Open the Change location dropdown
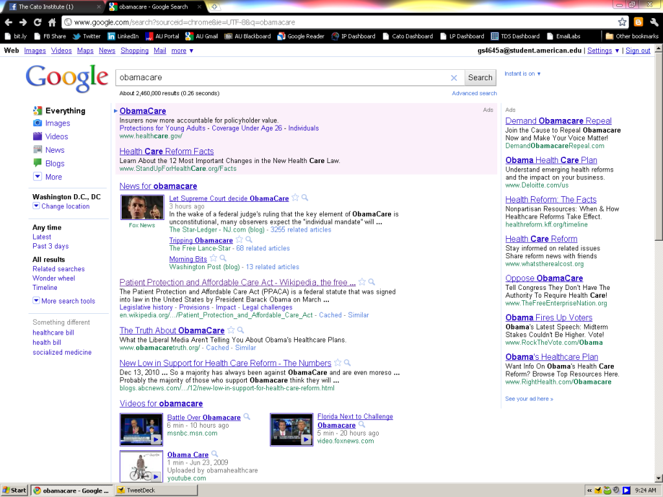663x497 pixels. click(62, 206)
